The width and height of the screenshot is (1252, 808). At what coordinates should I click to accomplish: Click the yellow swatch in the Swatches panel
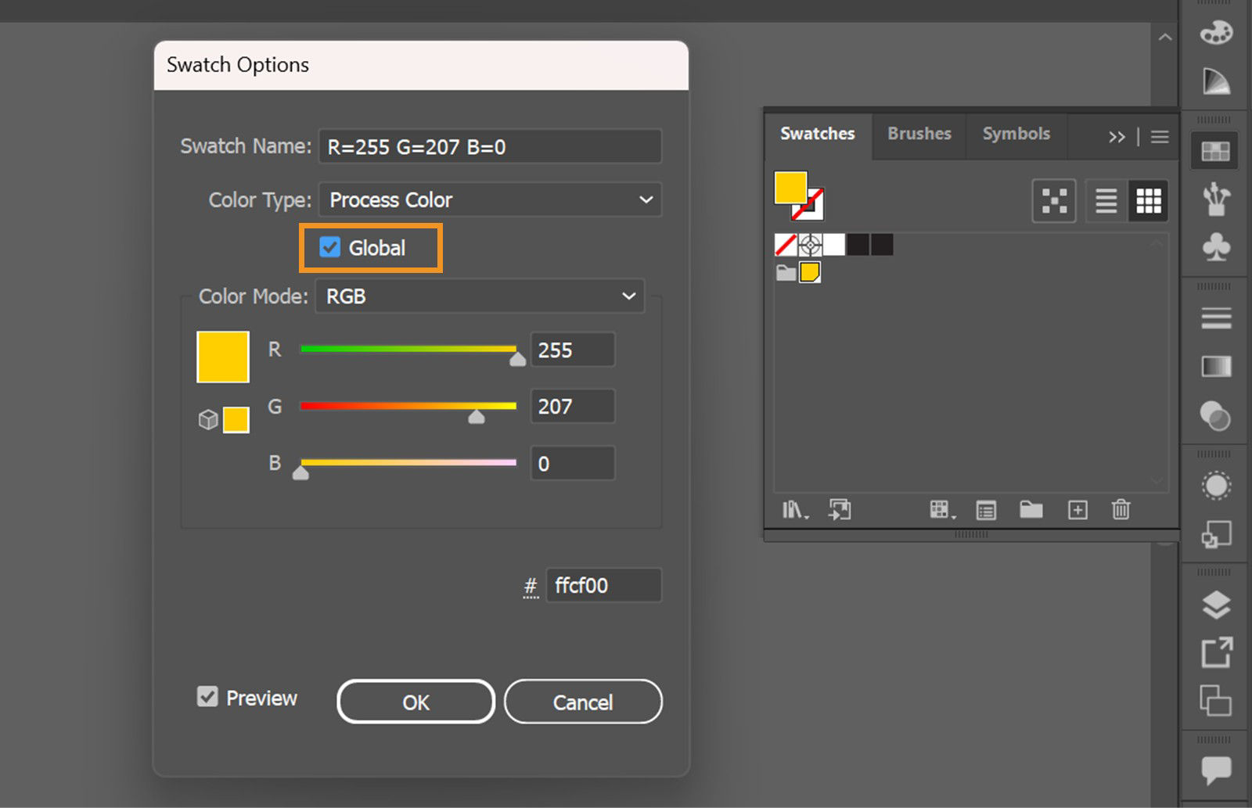[811, 272]
